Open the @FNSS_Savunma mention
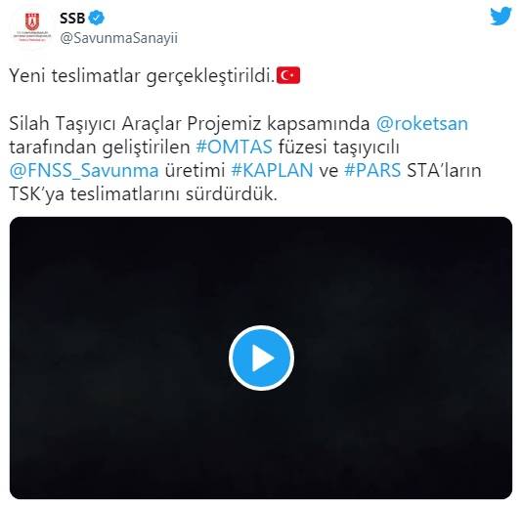The image size is (522, 507). (x=84, y=170)
